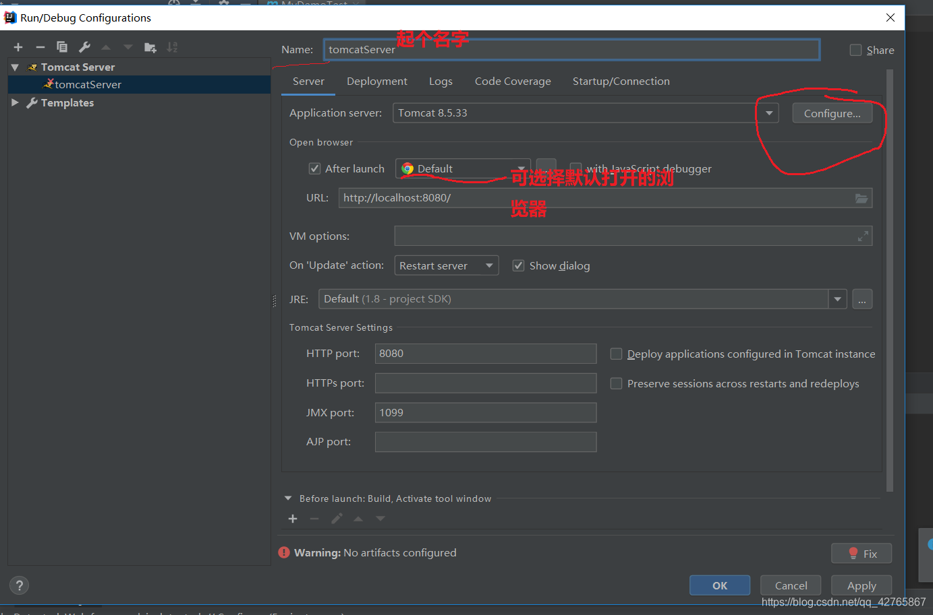Click the Configure... button
Viewport: 933px width, 615px height.
[832, 113]
